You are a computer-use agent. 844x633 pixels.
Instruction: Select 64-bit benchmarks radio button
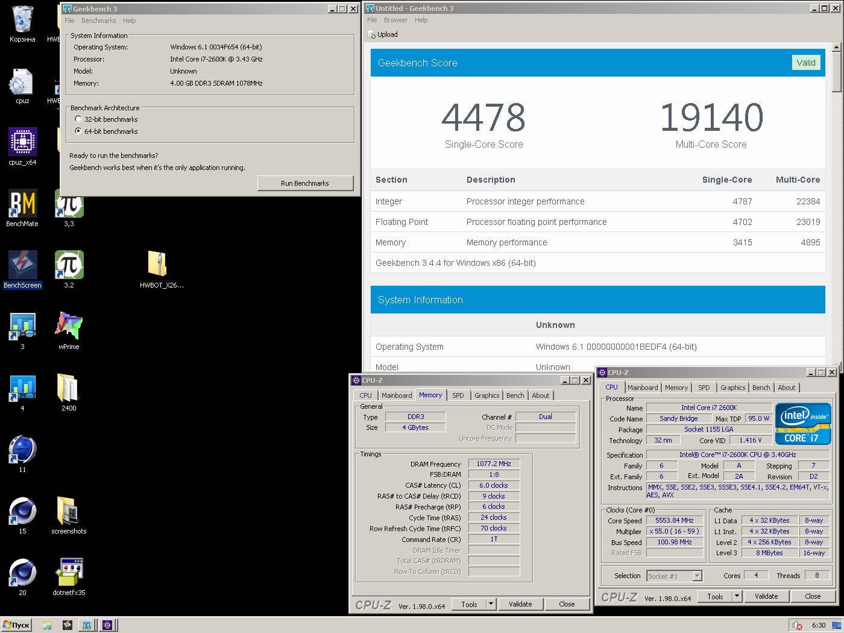coord(78,131)
